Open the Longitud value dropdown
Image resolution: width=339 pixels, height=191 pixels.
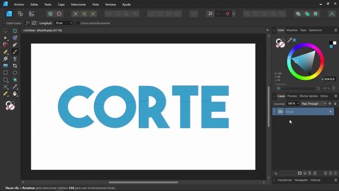pyautogui.click(x=71, y=23)
